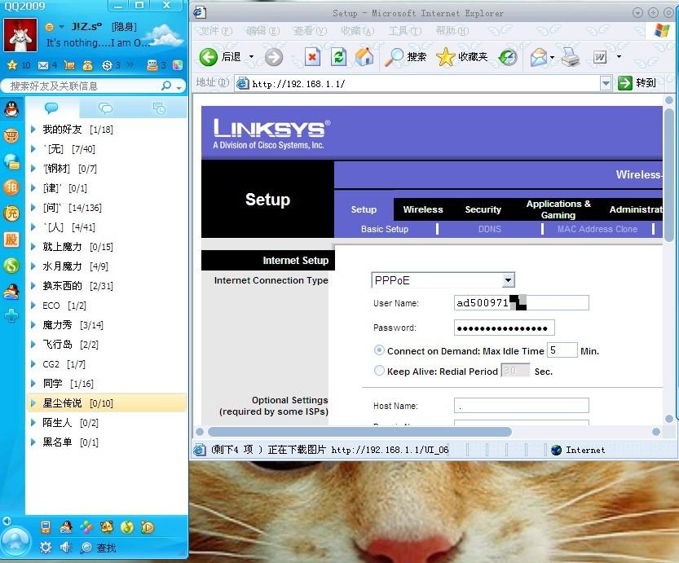Expand the 我的好友 [1/18] group
This screenshot has height=563, width=679.
33,129
